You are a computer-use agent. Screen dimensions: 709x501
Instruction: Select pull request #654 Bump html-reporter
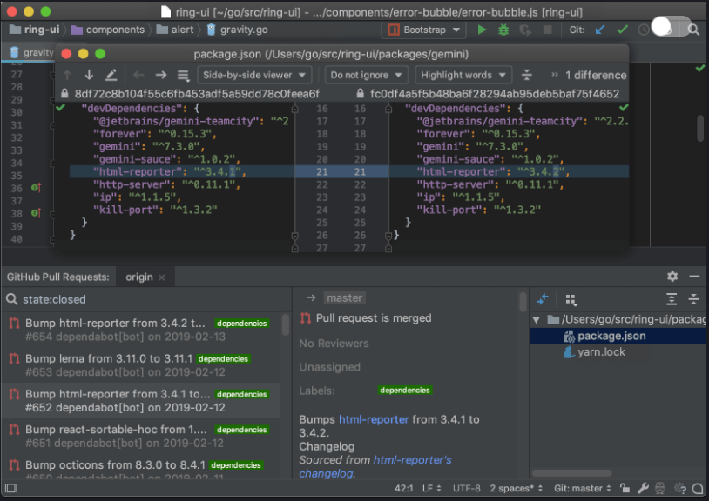click(x=140, y=330)
